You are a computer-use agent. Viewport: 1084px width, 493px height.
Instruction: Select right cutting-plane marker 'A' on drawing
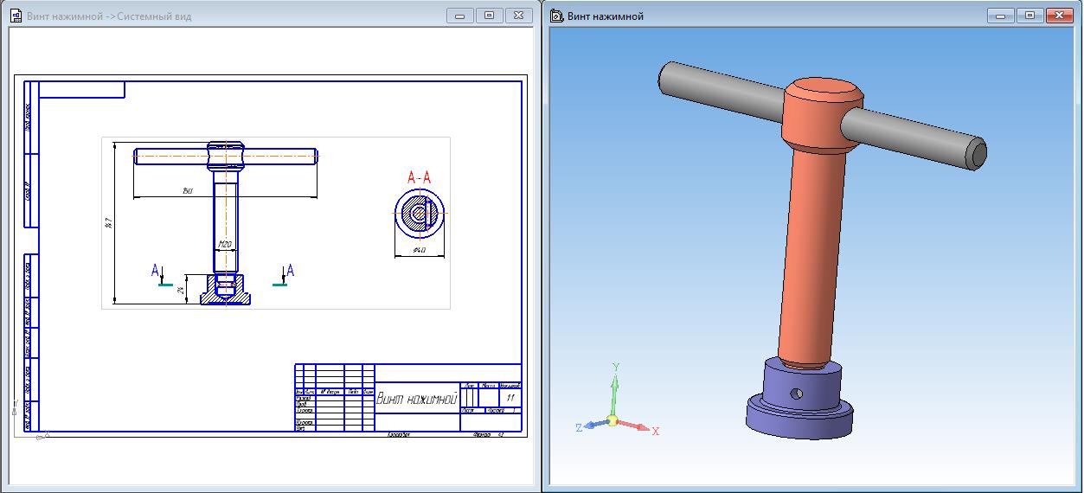click(x=291, y=272)
